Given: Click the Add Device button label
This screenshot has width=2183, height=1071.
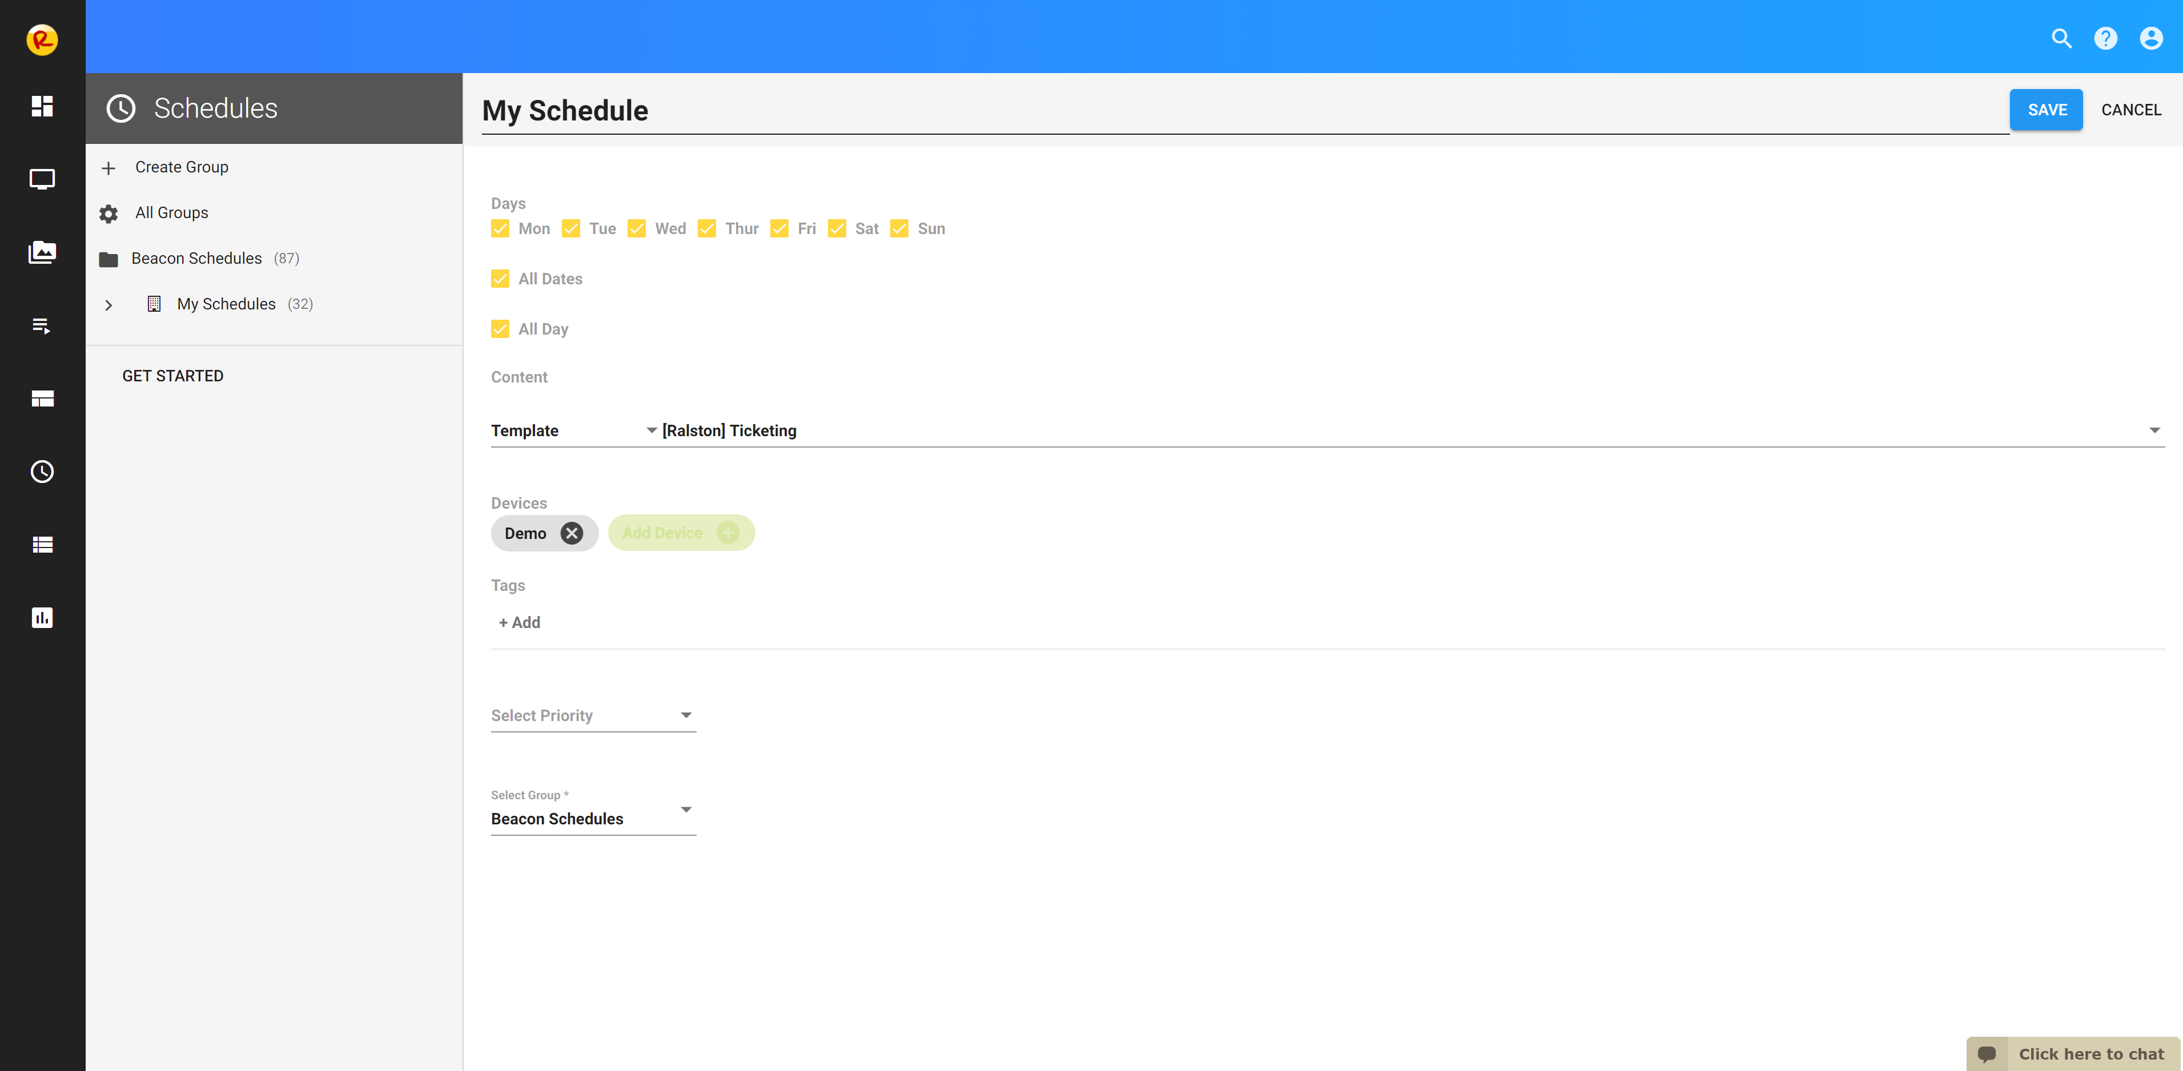Looking at the screenshot, I should [x=662, y=533].
